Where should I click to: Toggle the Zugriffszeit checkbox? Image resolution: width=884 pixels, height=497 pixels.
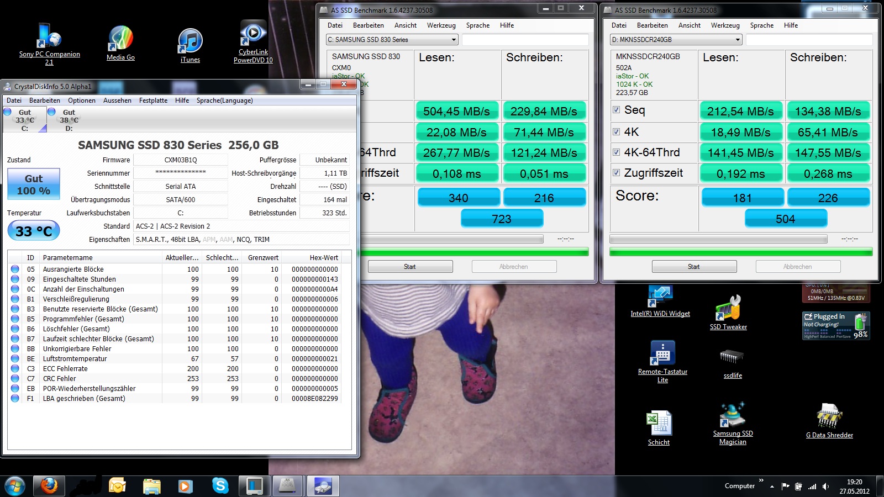pyautogui.click(x=616, y=173)
